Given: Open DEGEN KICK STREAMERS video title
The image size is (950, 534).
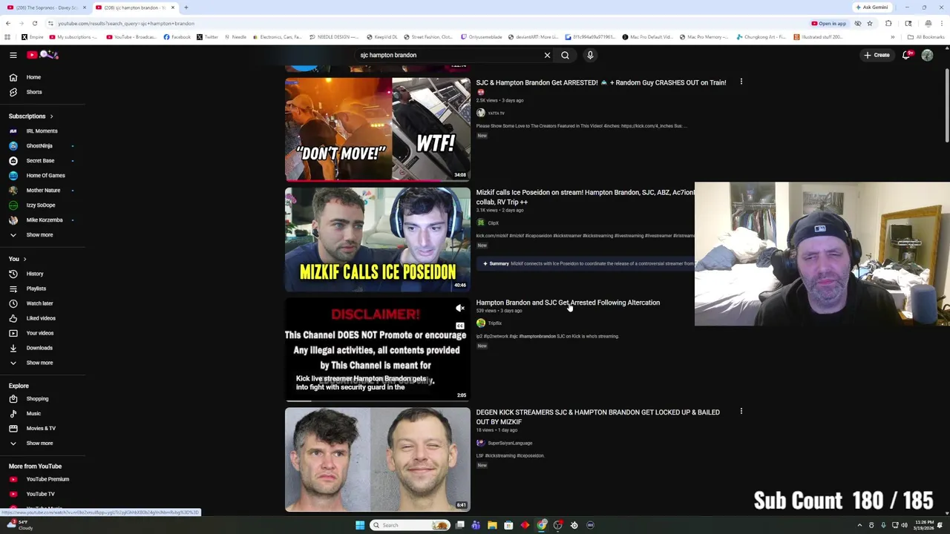Looking at the screenshot, I should pyautogui.click(x=597, y=417).
